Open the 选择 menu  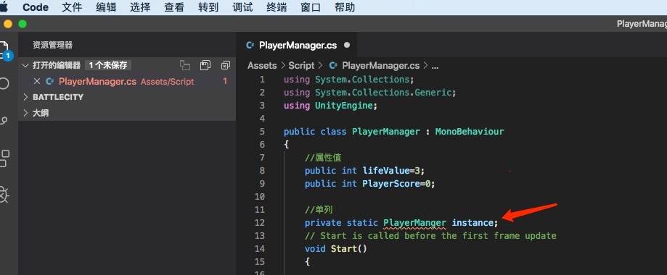pos(140,7)
